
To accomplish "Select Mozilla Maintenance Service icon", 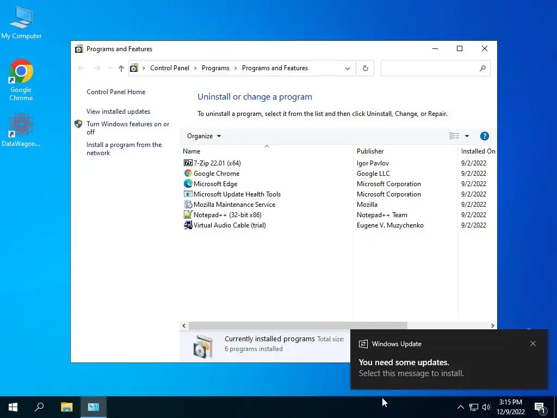I will point(188,205).
